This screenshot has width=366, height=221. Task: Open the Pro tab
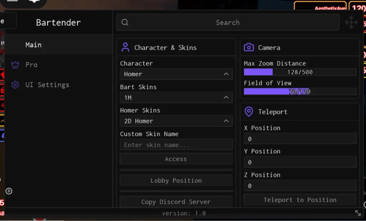(31, 65)
